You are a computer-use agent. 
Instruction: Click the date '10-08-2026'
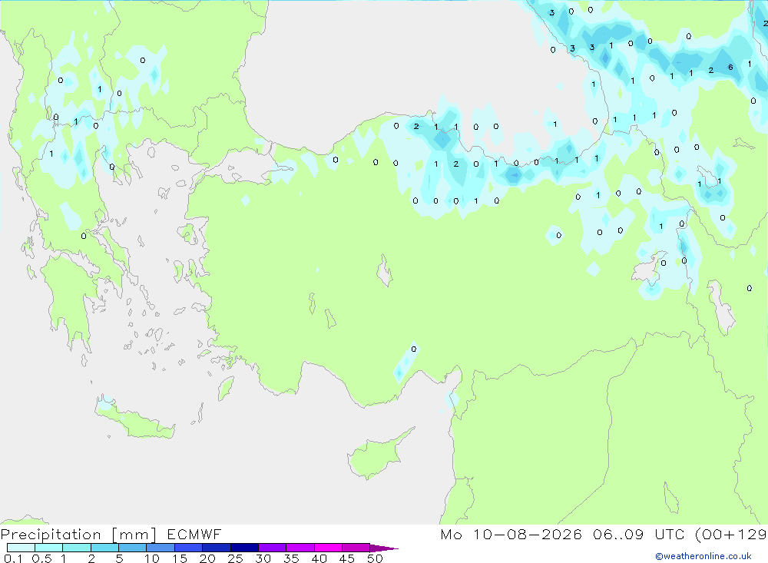click(528, 535)
